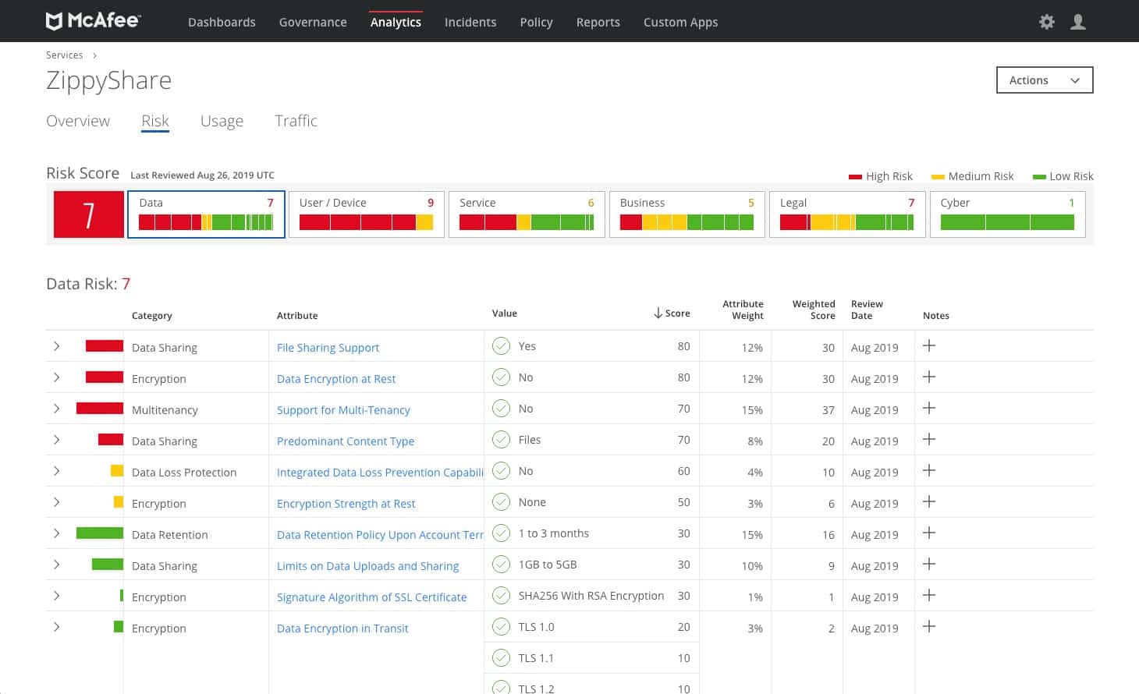Viewport: 1139px width, 694px height.
Task: Click the check icon next to 1GB to 5GB
Action: pyautogui.click(x=501, y=565)
